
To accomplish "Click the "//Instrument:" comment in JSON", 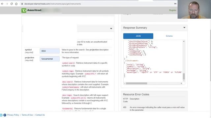I will click(132, 61).
